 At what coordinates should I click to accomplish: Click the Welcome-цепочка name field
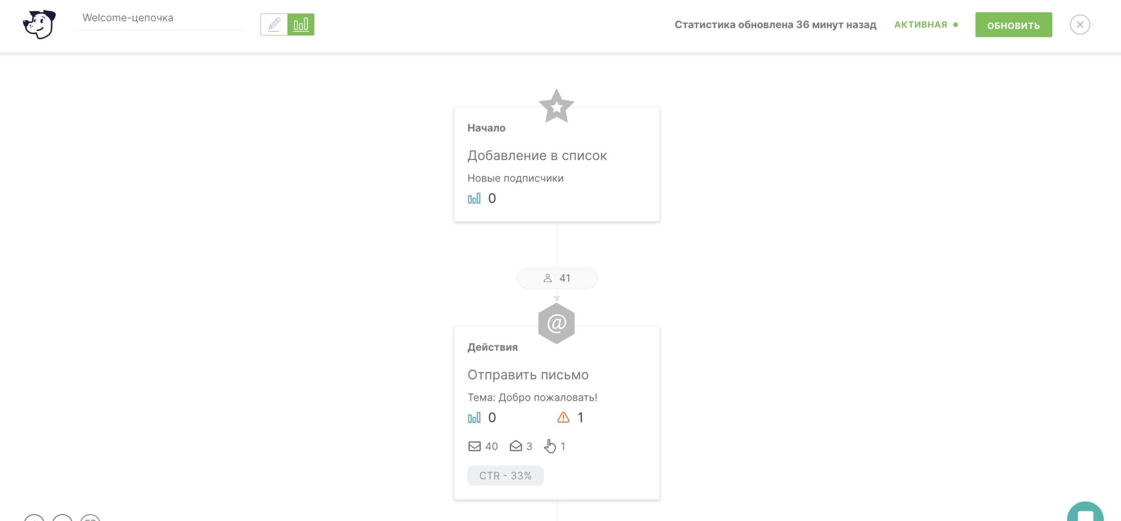pos(158,18)
